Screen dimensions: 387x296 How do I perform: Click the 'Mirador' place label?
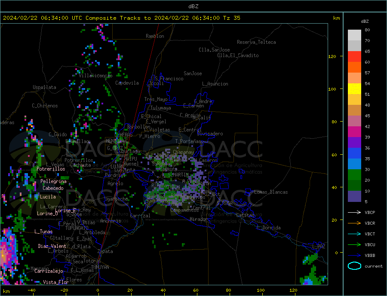[199, 219]
